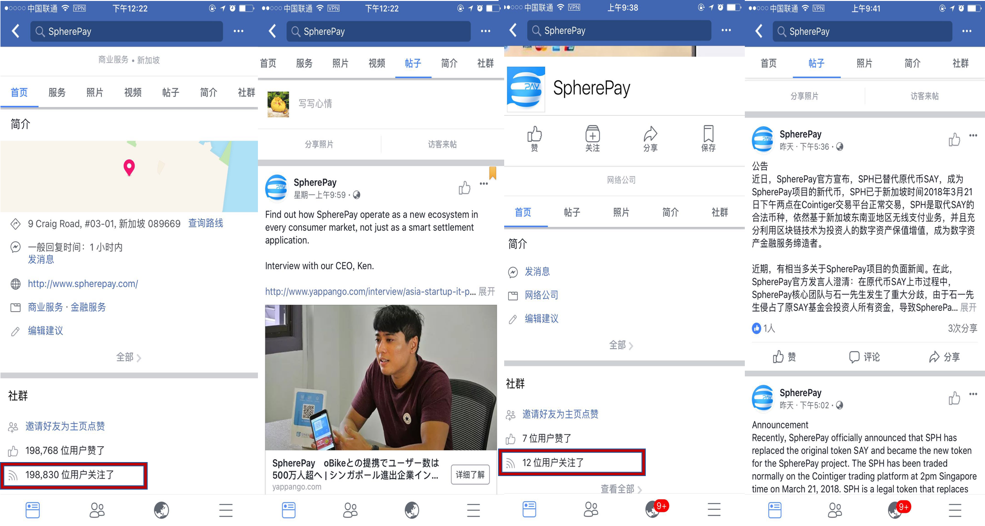Tap the 服务 tab above the map 简介 section
Screen dimensions: 985x526
[57, 92]
